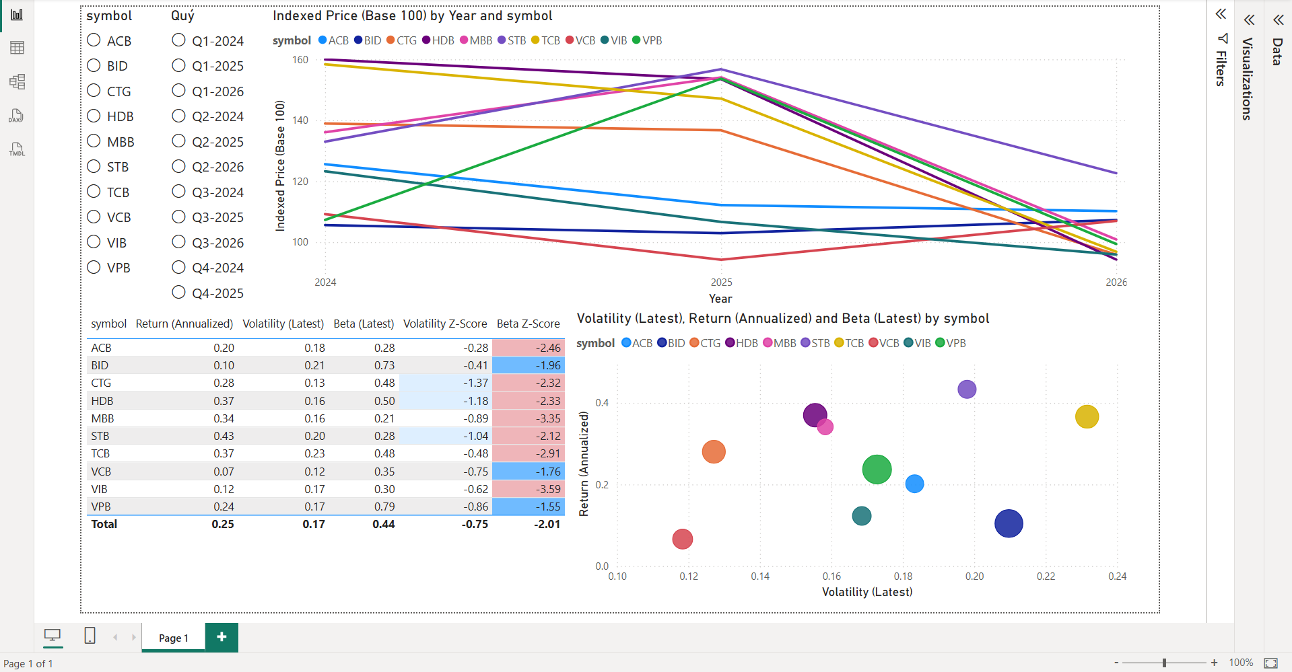Screen dimensions: 1292x672
Task: Select HDB radio in symbol slicer
Action: (94, 116)
